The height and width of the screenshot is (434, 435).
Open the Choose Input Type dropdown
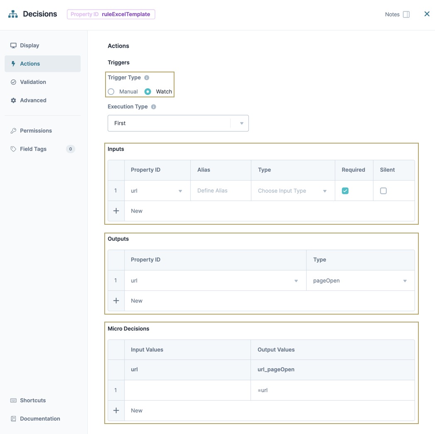pyautogui.click(x=292, y=191)
